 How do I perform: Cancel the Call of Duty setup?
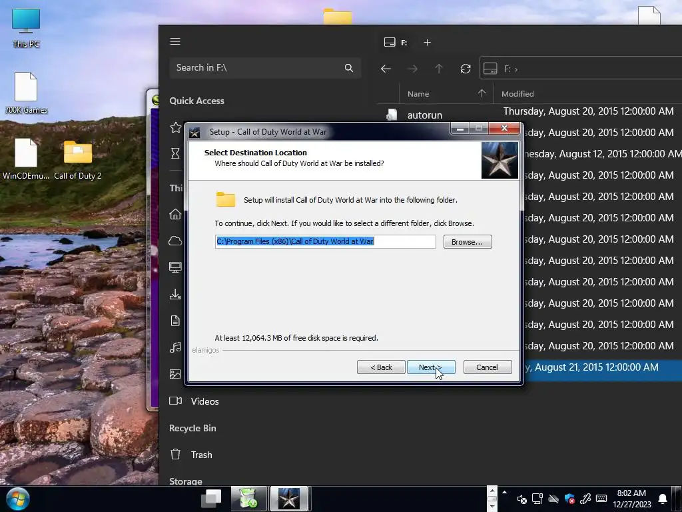pos(487,367)
